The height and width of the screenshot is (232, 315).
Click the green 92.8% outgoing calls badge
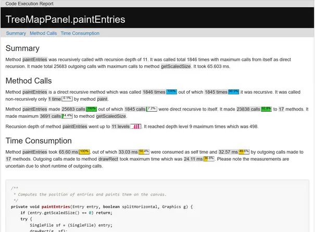pos(267,109)
